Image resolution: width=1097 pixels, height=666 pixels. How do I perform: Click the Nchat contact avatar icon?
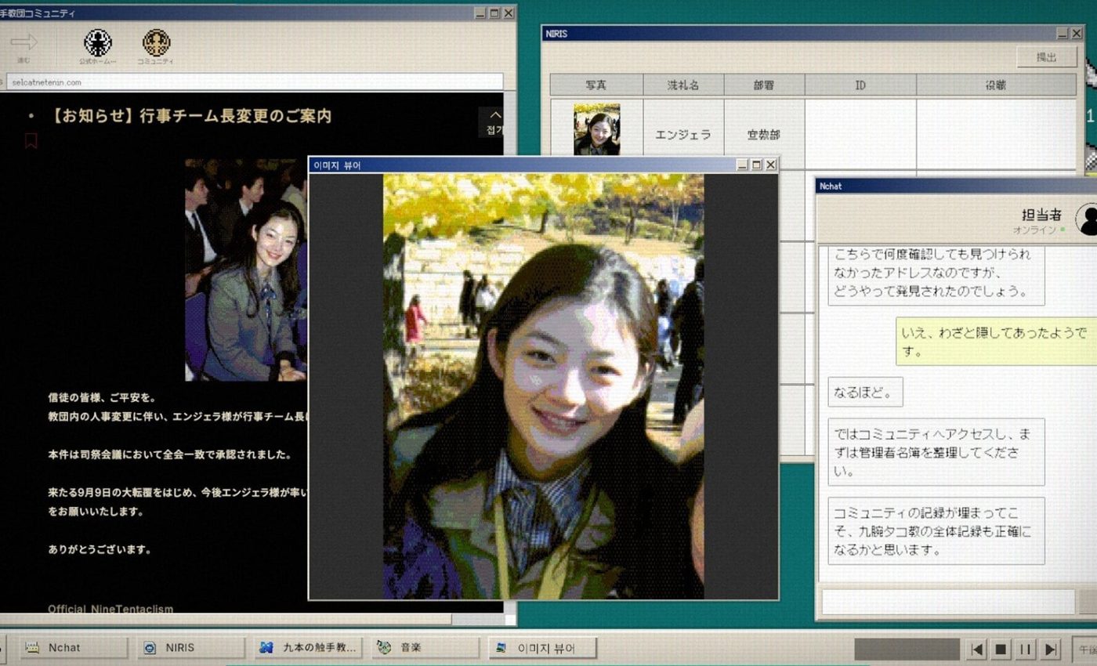(x=1086, y=219)
